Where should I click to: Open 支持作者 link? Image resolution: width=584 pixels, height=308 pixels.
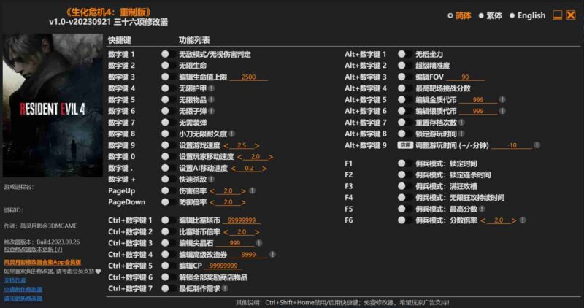point(15,280)
